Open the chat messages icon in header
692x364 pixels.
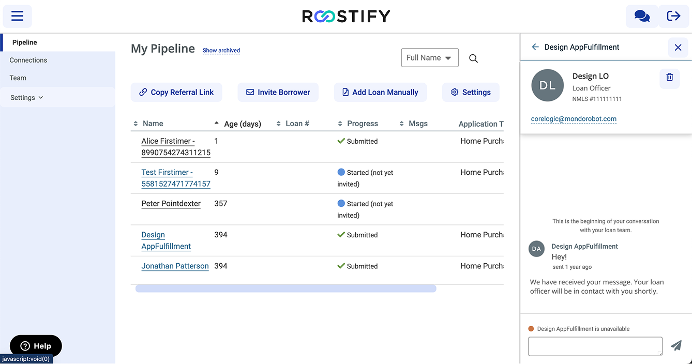[x=642, y=16]
